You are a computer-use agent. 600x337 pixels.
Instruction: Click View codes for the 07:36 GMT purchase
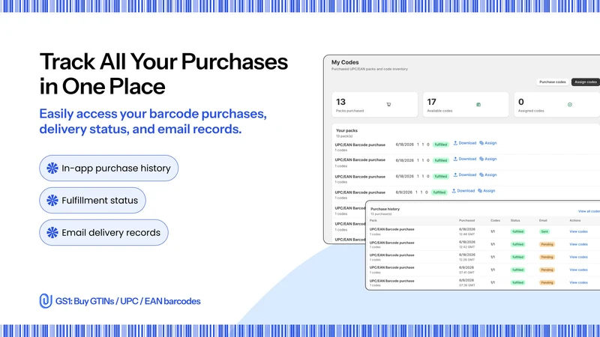[x=578, y=282]
